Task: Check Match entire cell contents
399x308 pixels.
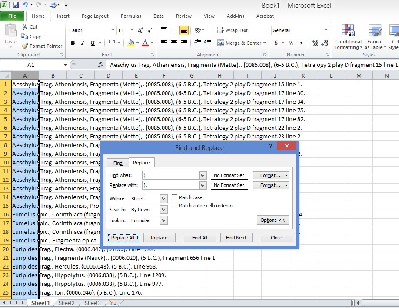Action: point(175,206)
